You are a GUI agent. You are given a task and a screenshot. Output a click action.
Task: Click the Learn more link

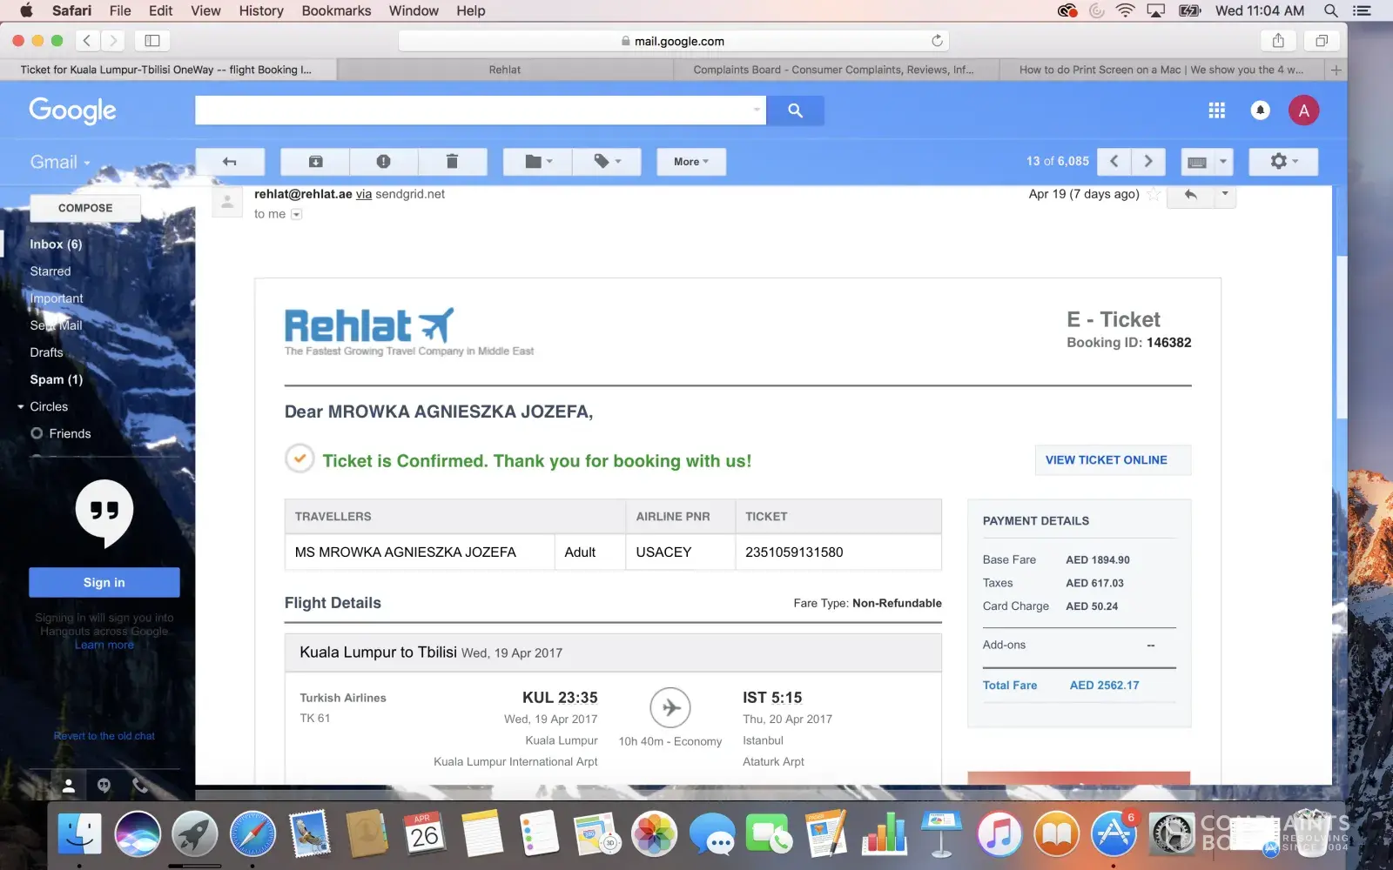tap(104, 645)
